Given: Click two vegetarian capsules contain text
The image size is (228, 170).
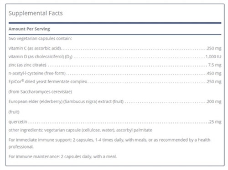Looking at the screenshot, I should click(40, 39).
